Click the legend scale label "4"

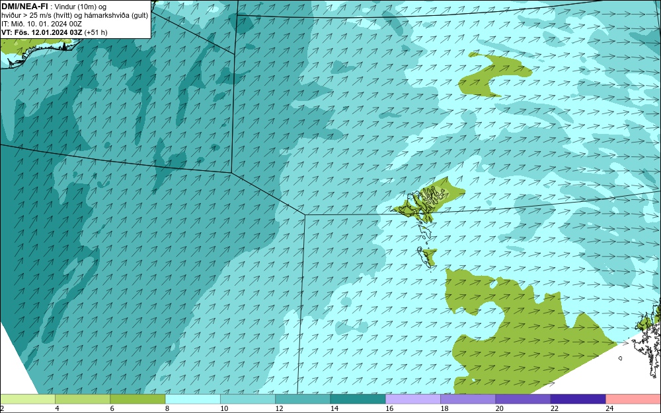[x=57, y=408]
